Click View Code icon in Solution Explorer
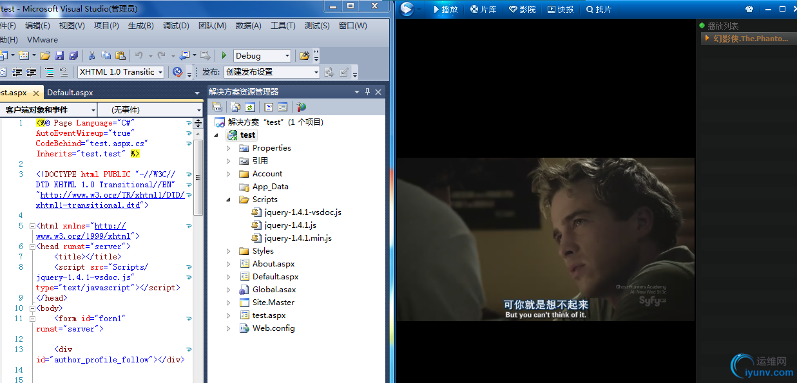This screenshot has width=797, height=383. [x=269, y=107]
